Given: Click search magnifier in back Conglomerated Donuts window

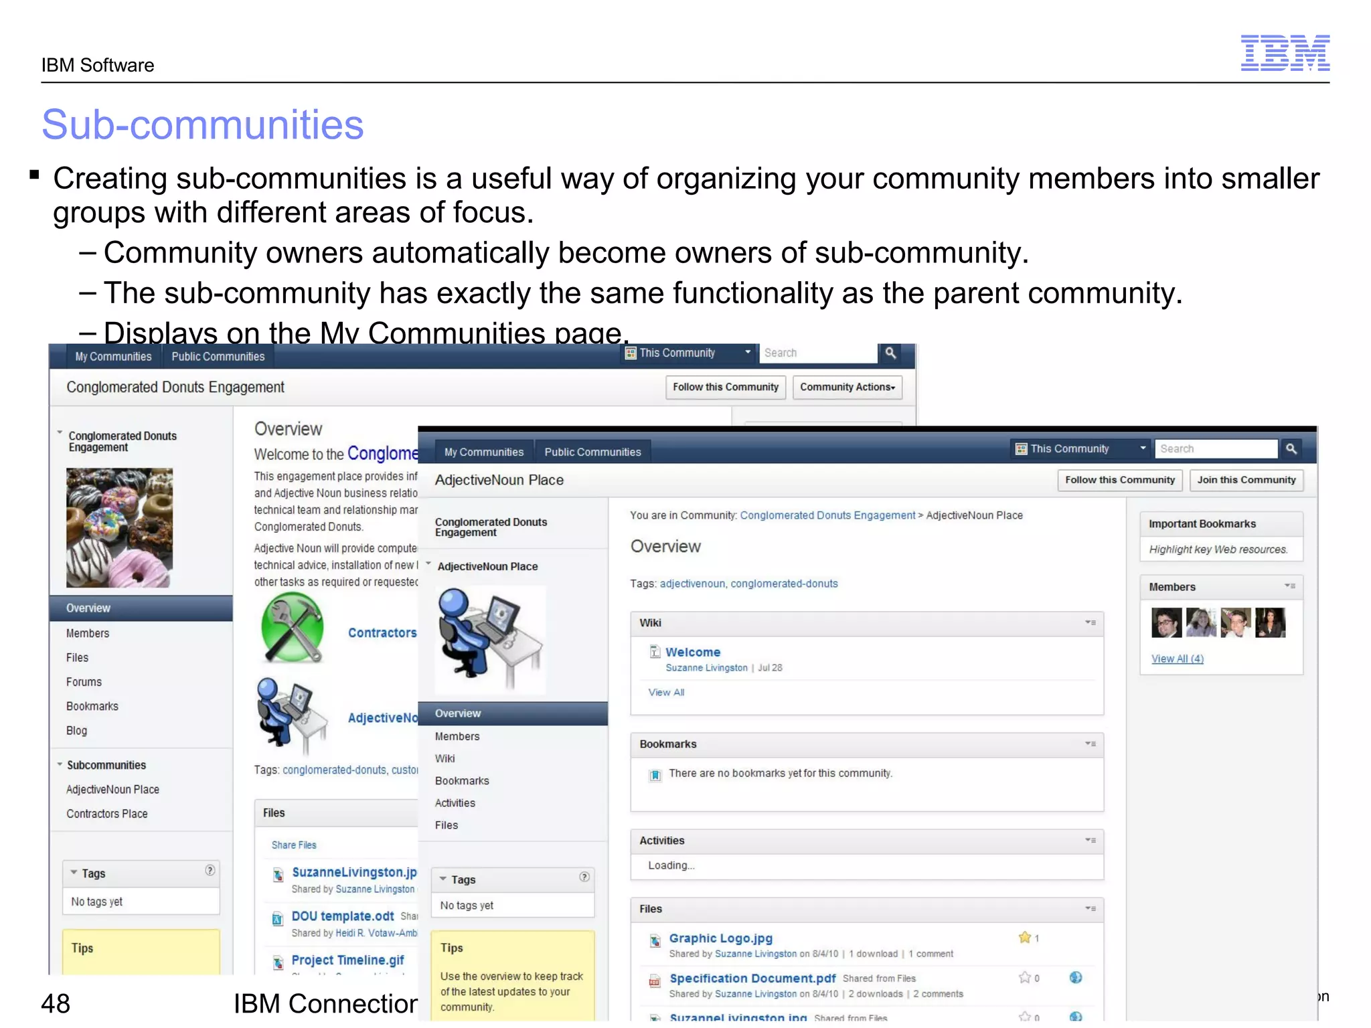Looking at the screenshot, I should click(x=890, y=353).
